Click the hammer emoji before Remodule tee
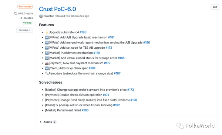222x135 pixels. click(x=47, y=73)
